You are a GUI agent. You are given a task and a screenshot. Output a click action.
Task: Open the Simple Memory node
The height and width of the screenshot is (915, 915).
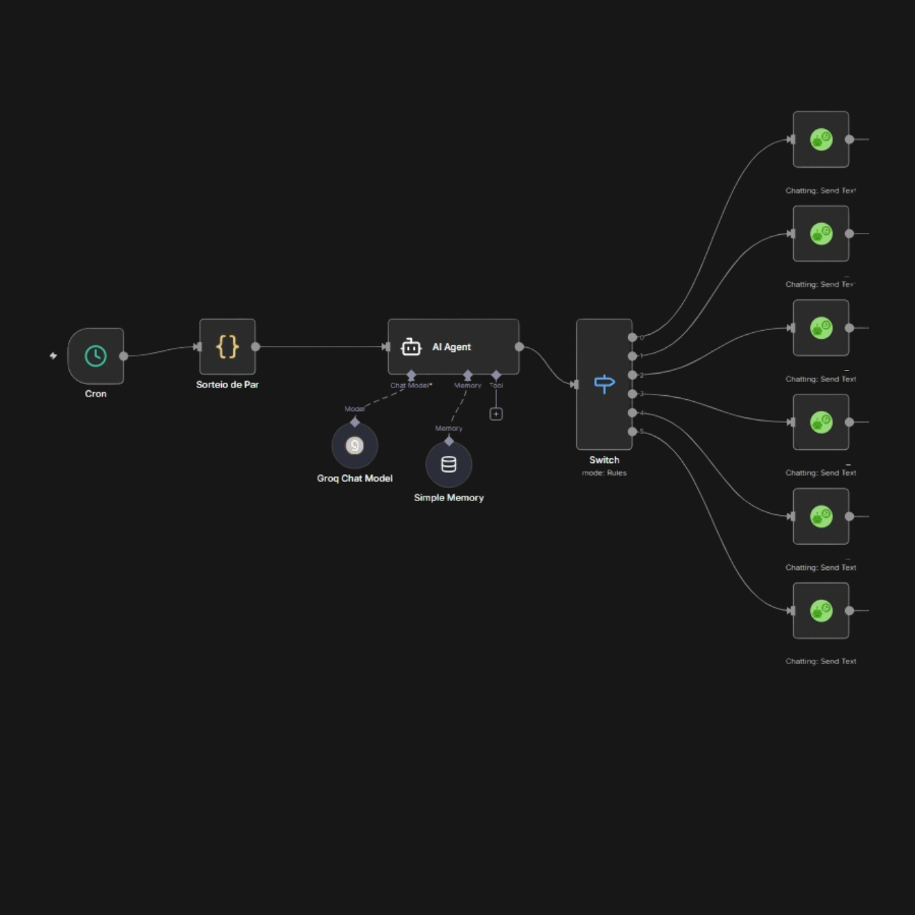pyautogui.click(x=448, y=464)
